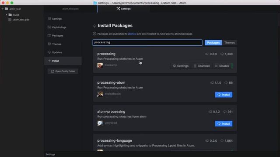Open the Themes section in the sidebar
Screen dimensions: 280x157
[56, 44]
